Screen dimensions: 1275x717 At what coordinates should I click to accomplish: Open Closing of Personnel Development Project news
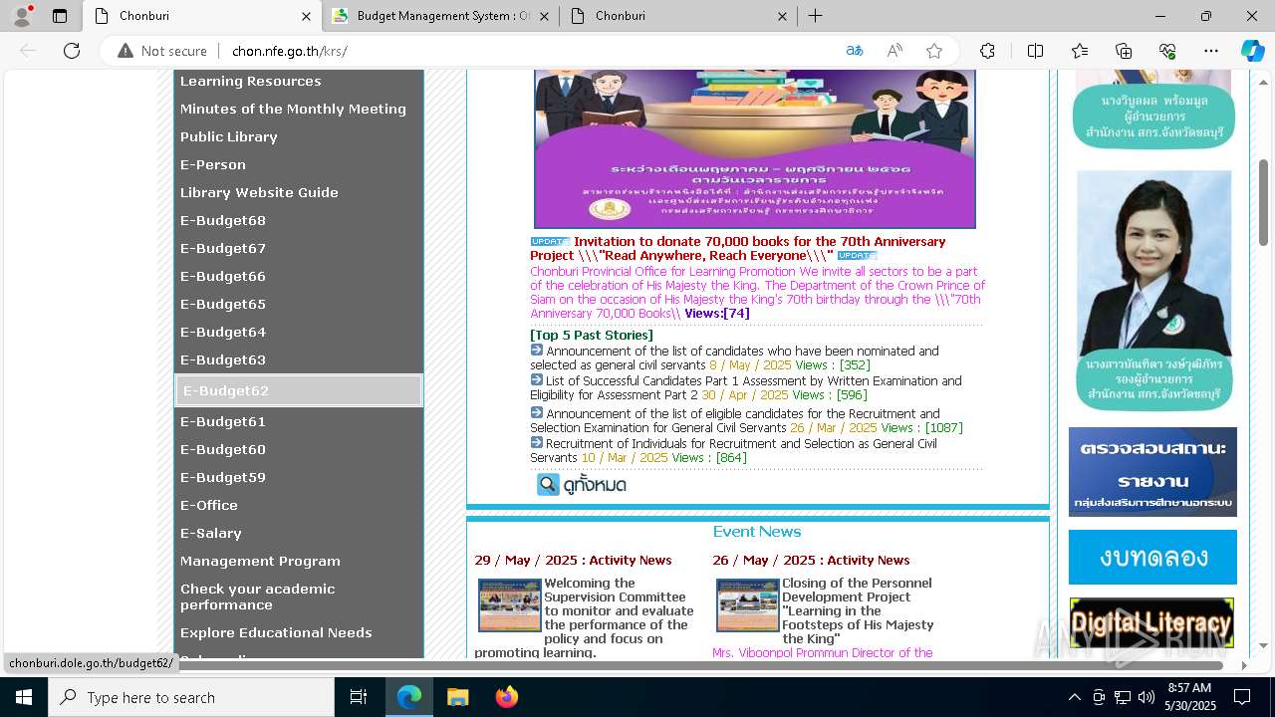click(858, 610)
